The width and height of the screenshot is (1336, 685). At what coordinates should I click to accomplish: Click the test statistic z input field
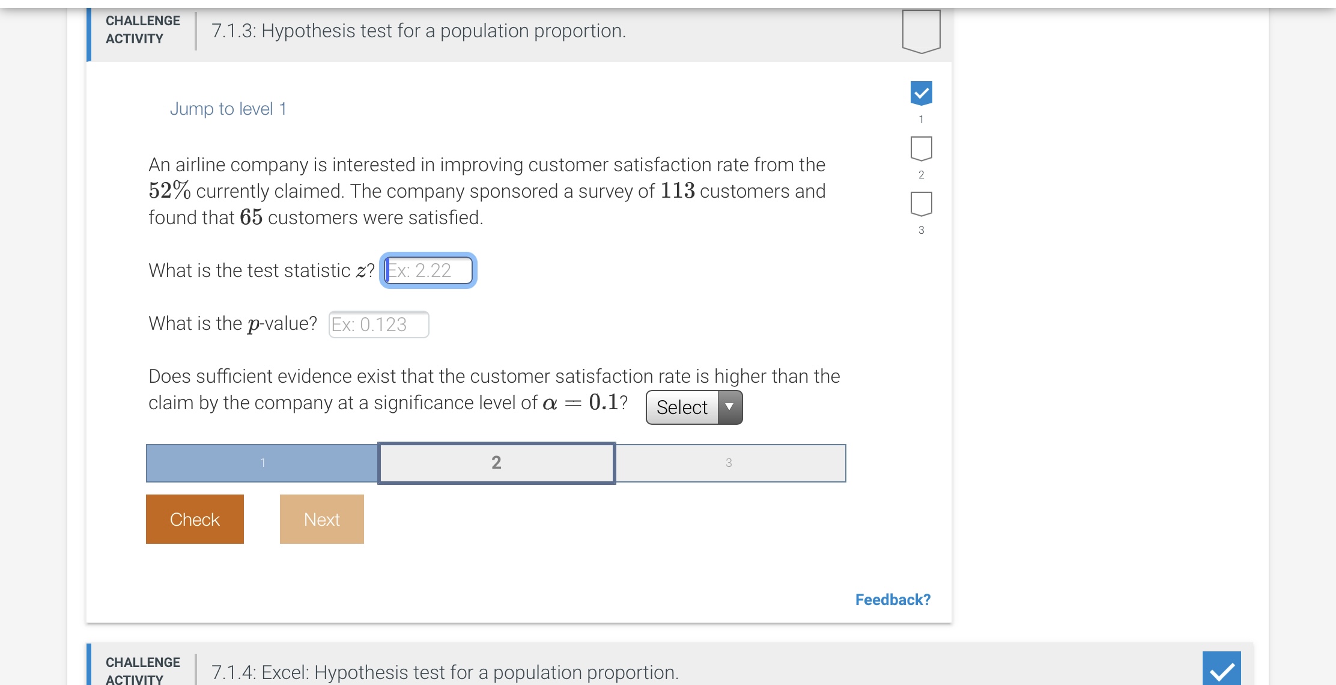click(427, 270)
